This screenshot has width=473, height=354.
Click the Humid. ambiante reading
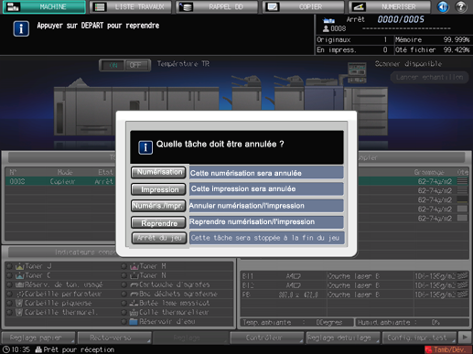click(x=413, y=322)
